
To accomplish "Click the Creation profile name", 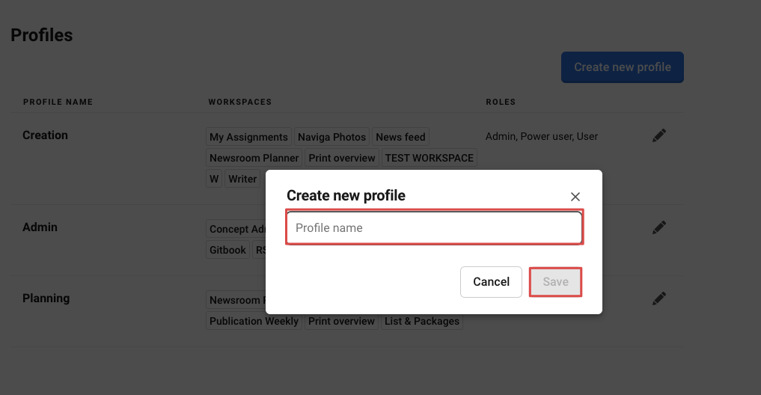I will click(x=45, y=135).
